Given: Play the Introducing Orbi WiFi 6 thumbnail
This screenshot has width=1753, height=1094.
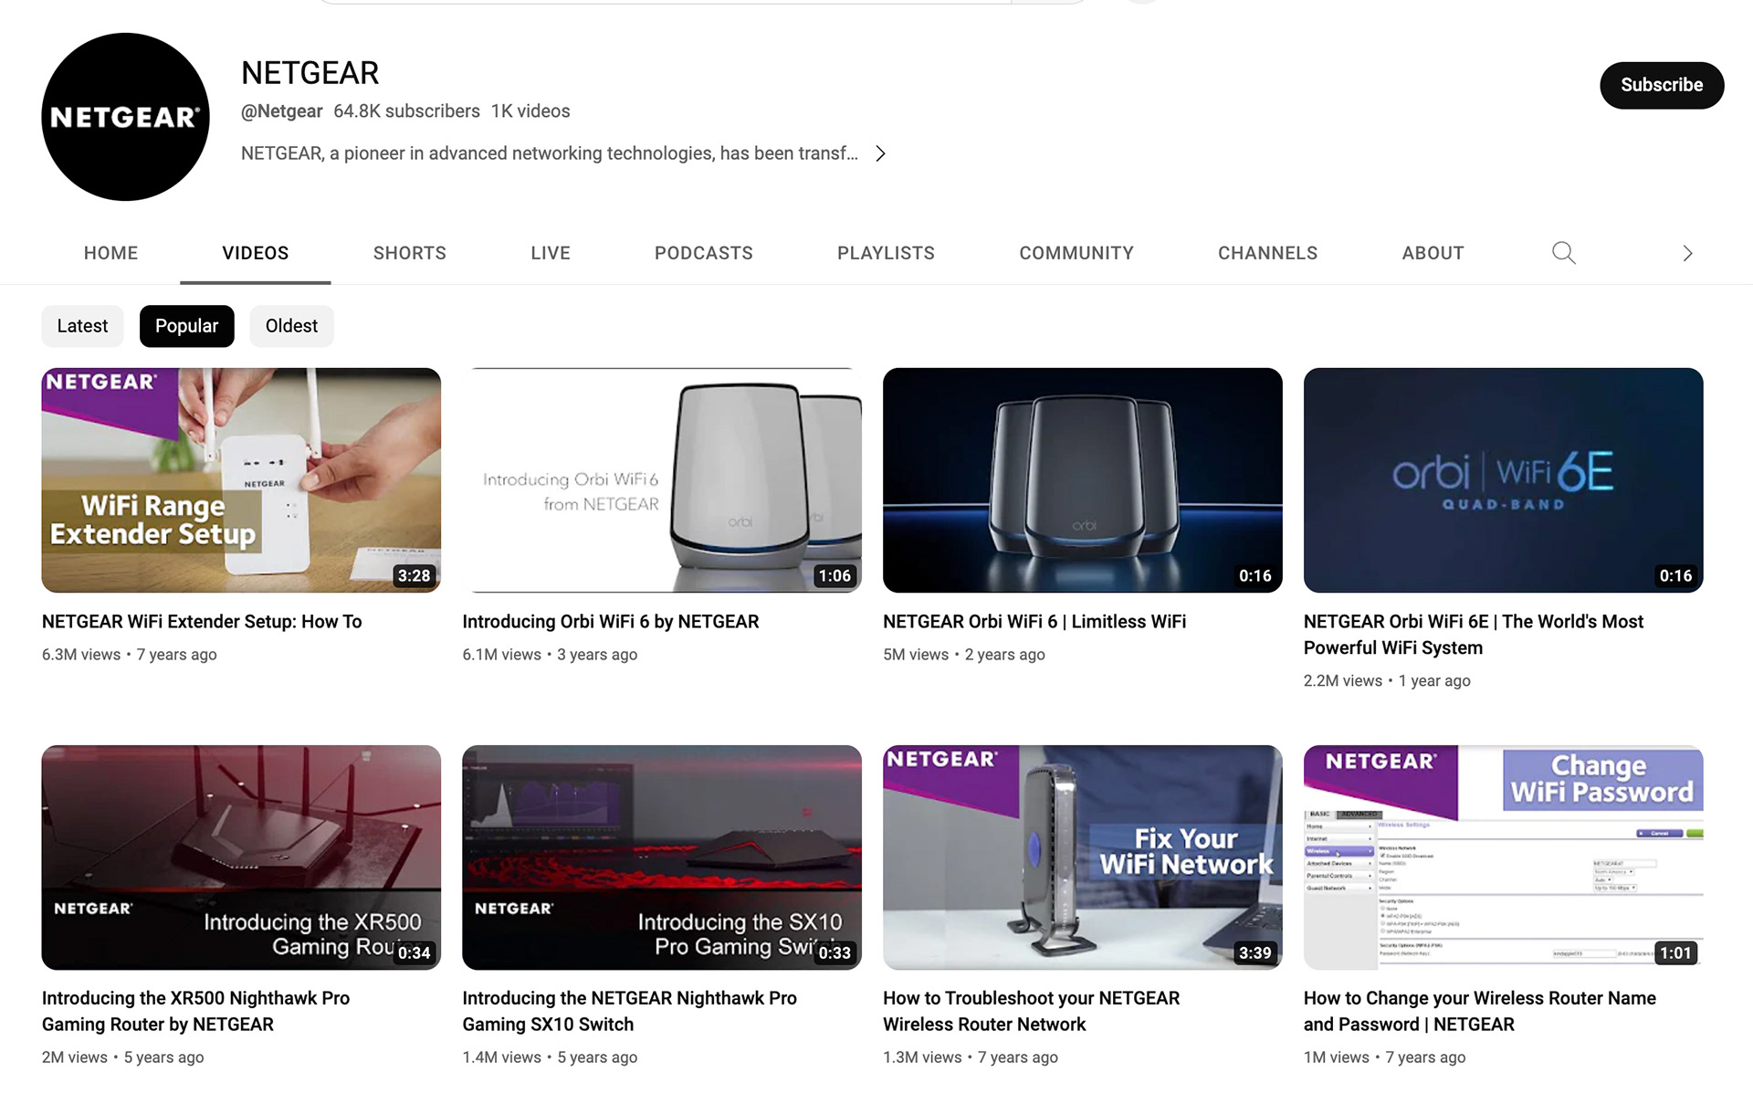Looking at the screenshot, I should [662, 480].
